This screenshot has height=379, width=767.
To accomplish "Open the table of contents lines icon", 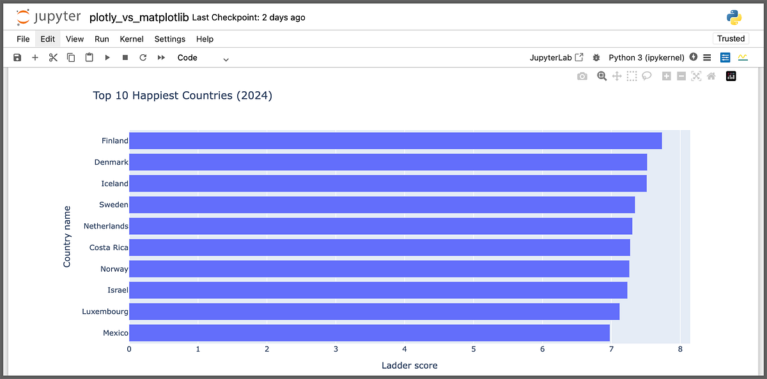I will click(707, 57).
